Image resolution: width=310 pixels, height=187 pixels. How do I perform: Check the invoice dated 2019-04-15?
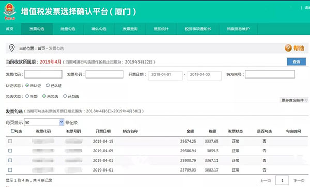(10, 141)
